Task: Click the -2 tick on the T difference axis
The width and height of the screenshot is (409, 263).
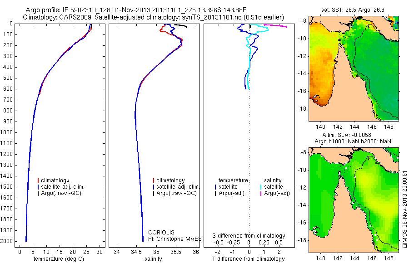Action: (217, 252)
